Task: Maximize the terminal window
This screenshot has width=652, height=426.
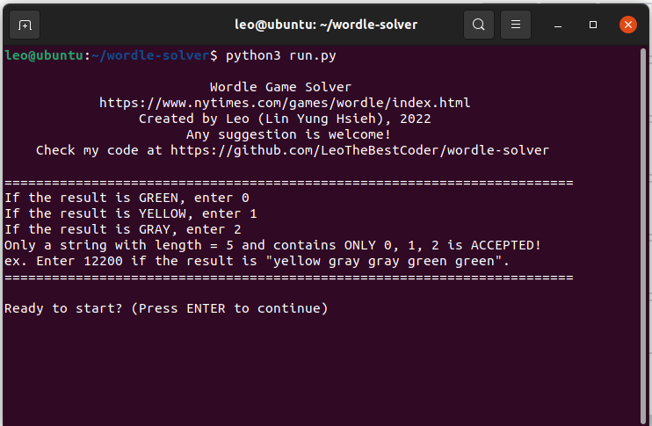Action: [x=593, y=25]
